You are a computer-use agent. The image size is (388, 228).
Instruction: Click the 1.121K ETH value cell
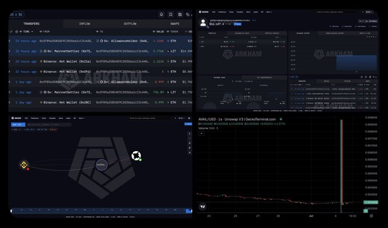[159, 62]
